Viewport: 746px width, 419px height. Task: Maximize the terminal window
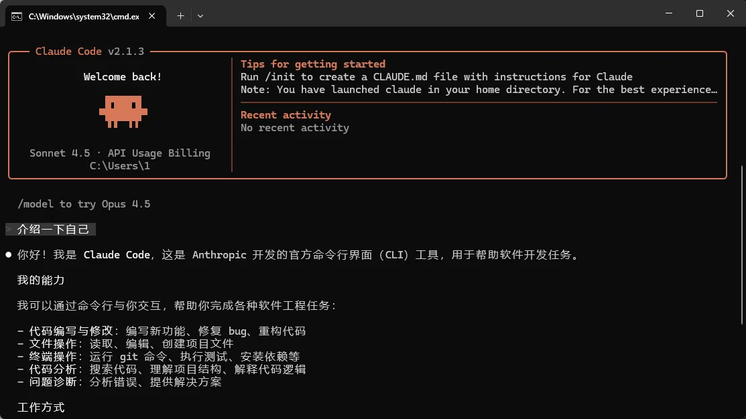(699, 13)
